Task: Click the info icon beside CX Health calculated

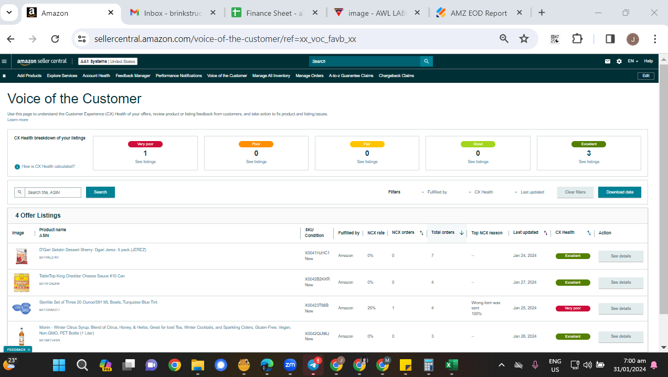Action: point(17,167)
